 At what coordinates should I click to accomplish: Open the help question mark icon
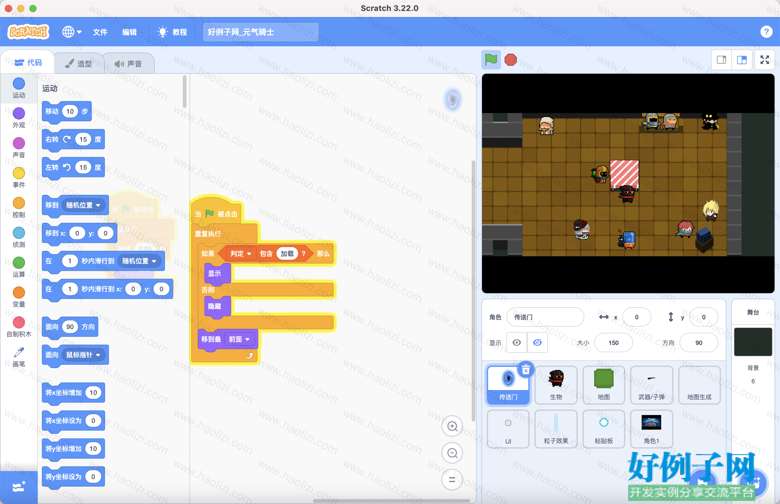tap(766, 32)
